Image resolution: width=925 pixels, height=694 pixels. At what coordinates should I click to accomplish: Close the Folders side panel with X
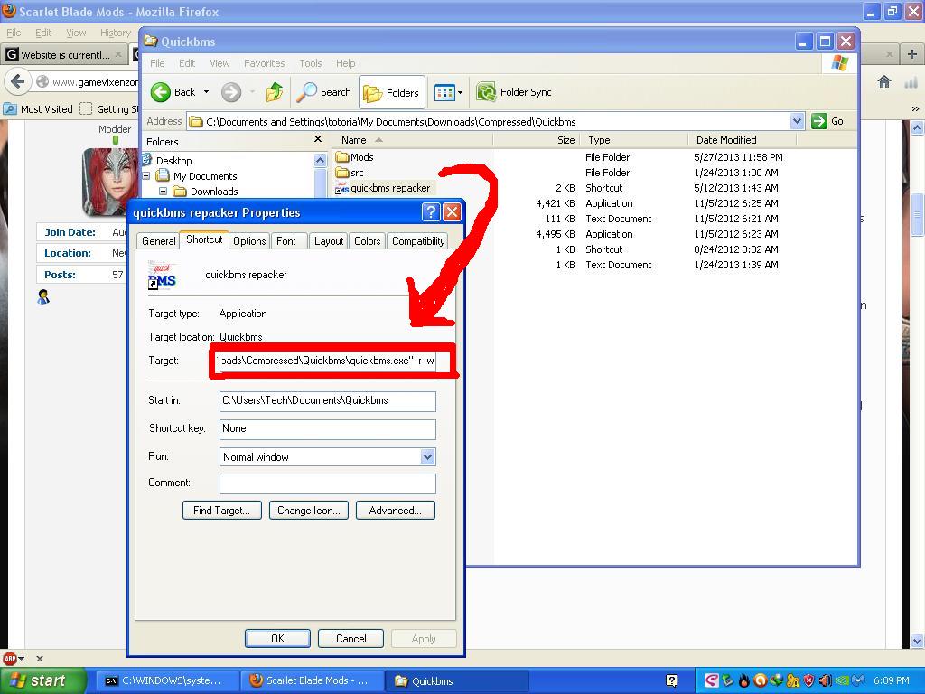coord(317,140)
